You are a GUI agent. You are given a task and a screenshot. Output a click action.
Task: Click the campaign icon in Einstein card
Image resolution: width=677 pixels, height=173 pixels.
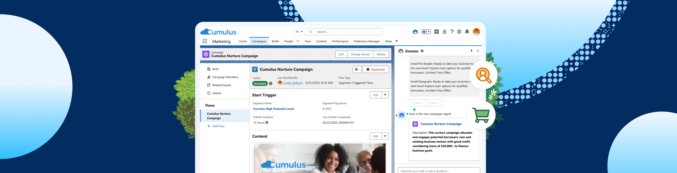(415, 124)
